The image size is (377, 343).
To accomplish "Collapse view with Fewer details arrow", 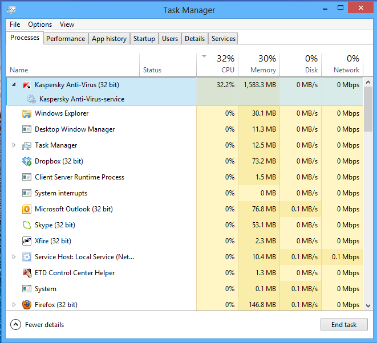I will [15, 325].
